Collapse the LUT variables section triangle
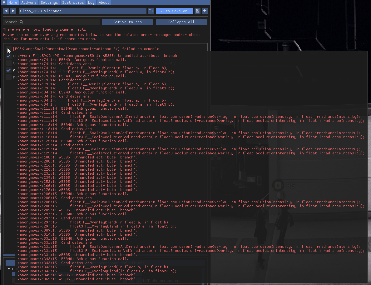This screenshot has width=371, height=285. (9, 269)
